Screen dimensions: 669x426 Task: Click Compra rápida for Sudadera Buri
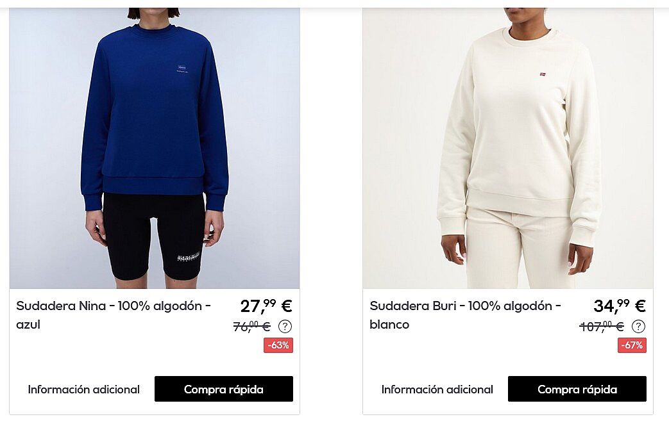pyautogui.click(x=577, y=389)
